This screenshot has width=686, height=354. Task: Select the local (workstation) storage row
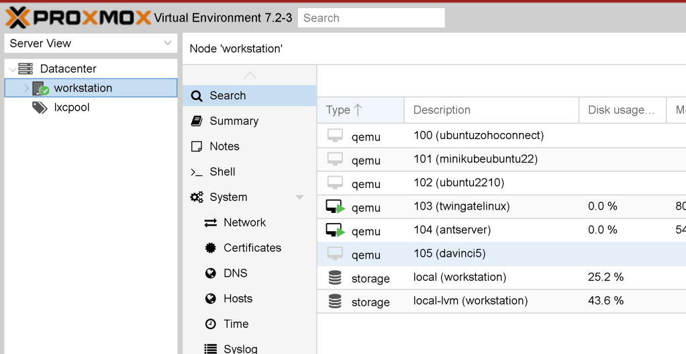501,277
